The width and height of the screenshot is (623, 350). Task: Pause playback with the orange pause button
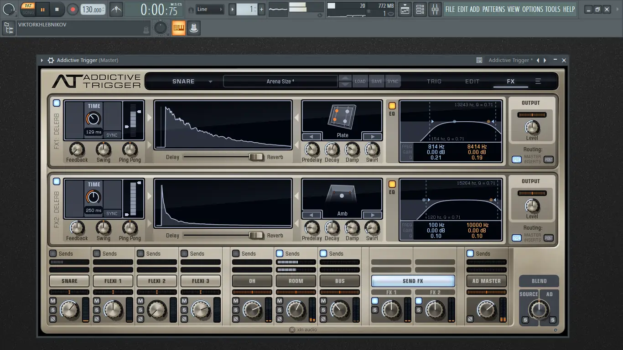pos(42,9)
